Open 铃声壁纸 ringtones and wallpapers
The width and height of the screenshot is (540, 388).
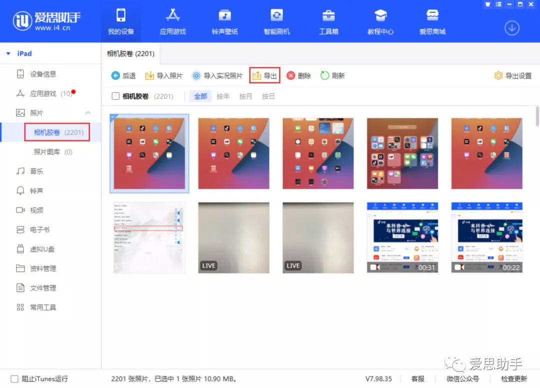(x=224, y=21)
